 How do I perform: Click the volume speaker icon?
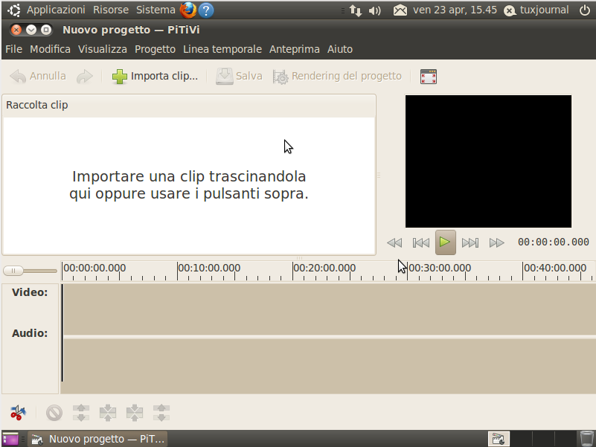click(x=374, y=10)
